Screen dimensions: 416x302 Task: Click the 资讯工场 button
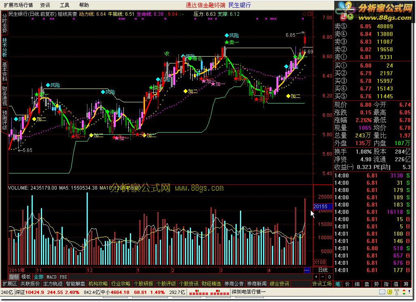pyautogui.click(x=322, y=284)
